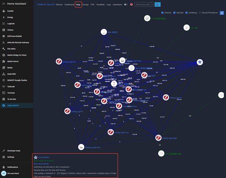The width and height of the screenshot is (226, 178).
Task: Open the settings gear dropdown
Action: (x=126, y=5)
